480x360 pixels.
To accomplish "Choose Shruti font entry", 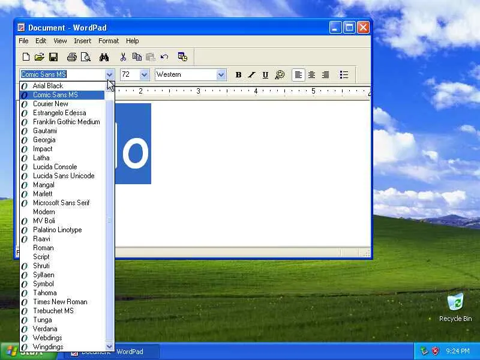I will click(x=62, y=266).
